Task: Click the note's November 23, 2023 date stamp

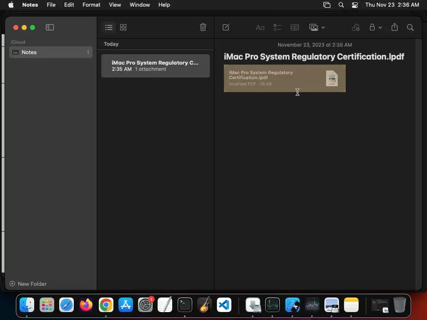Action: click(314, 45)
